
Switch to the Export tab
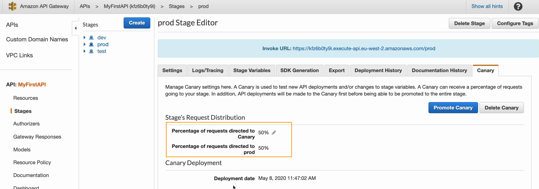[337, 70]
